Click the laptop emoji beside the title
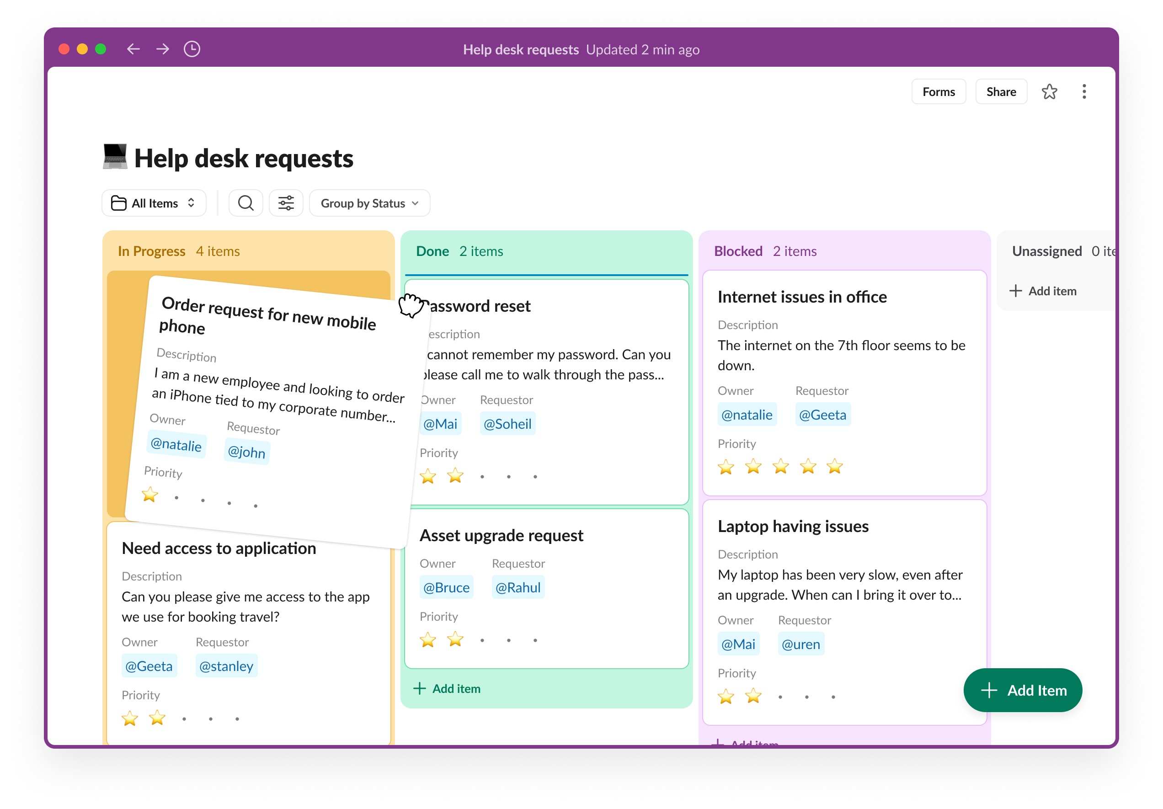 point(115,156)
